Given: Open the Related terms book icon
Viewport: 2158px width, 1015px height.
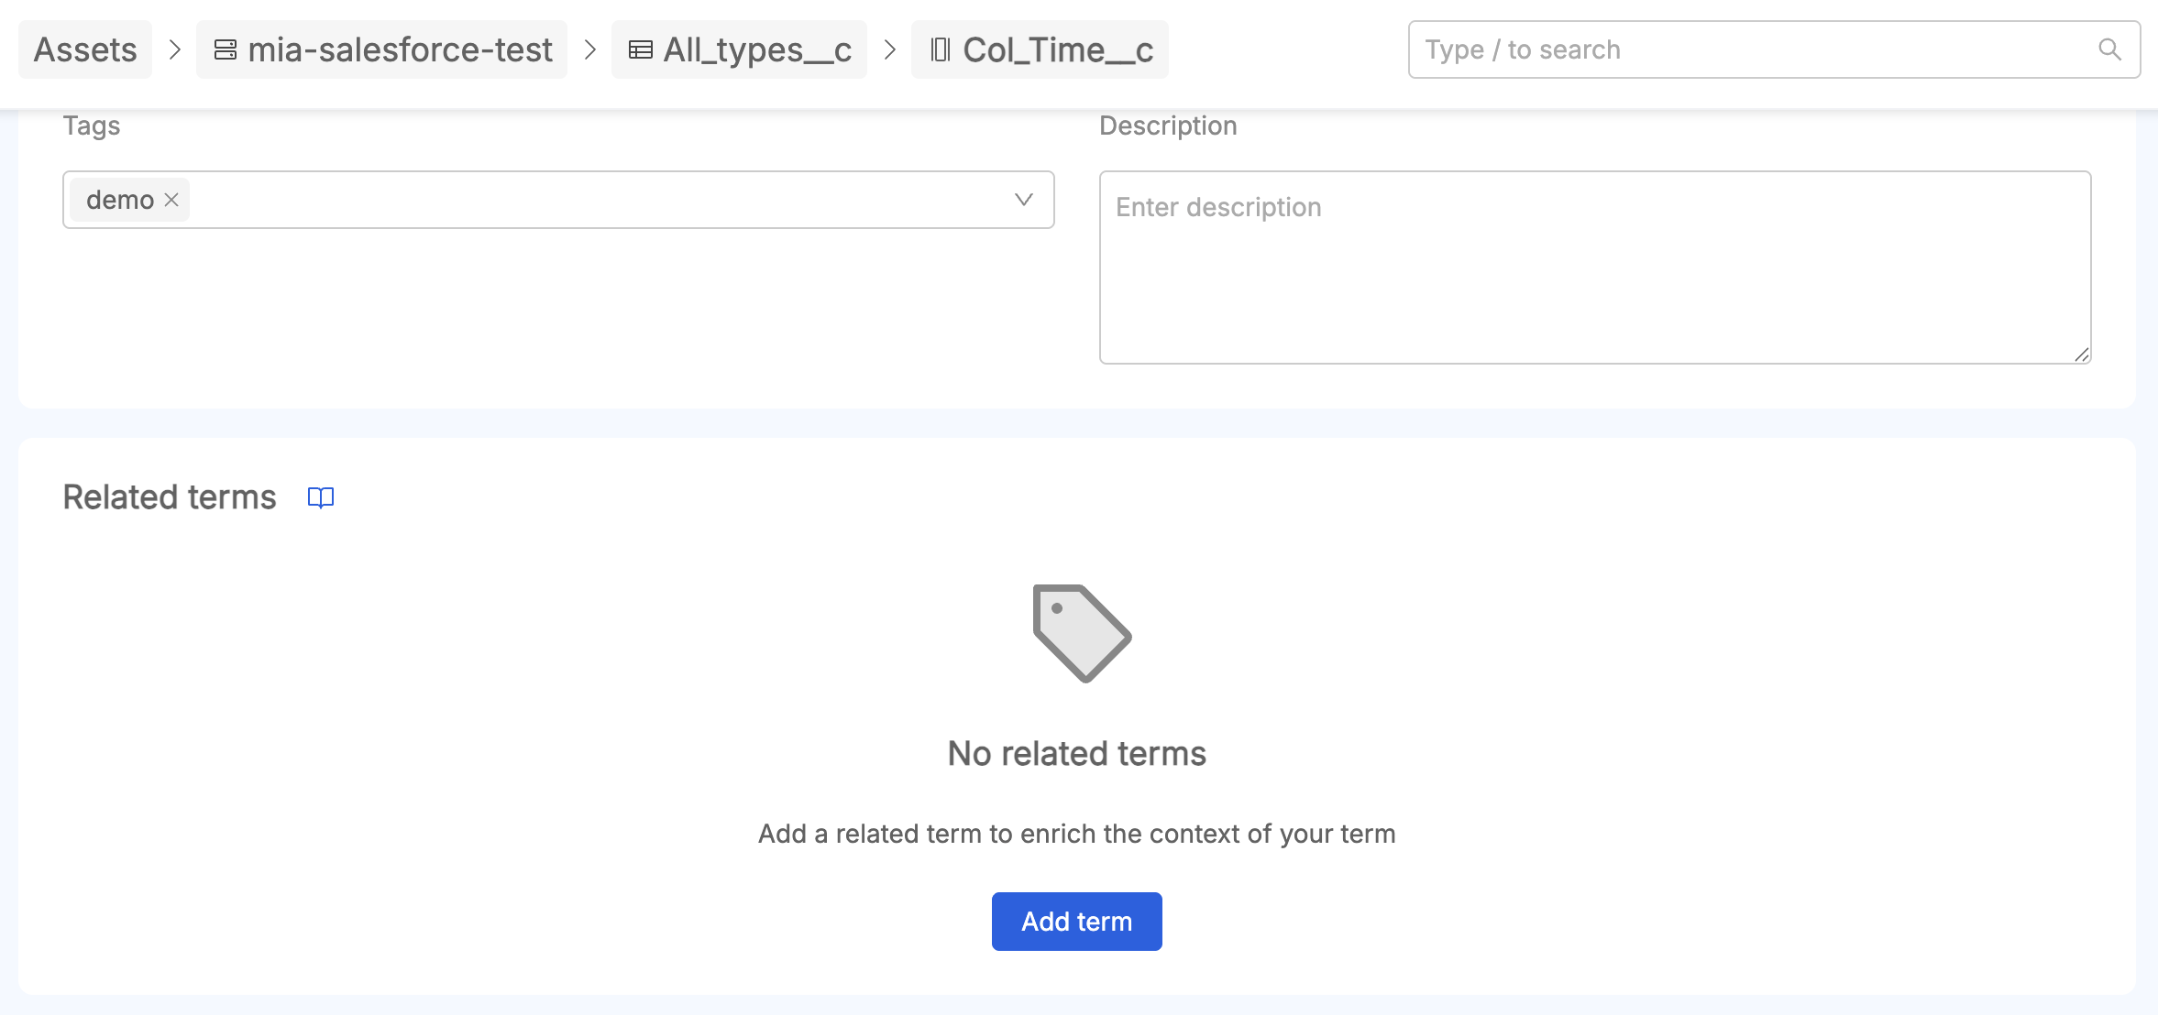Looking at the screenshot, I should coord(321,497).
